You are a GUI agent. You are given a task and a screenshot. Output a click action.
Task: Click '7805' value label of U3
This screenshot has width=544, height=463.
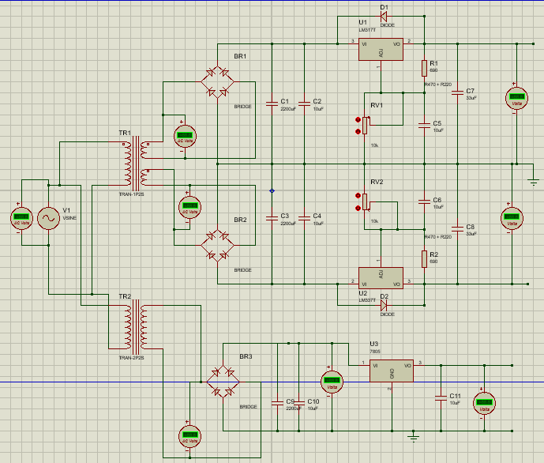(375, 352)
